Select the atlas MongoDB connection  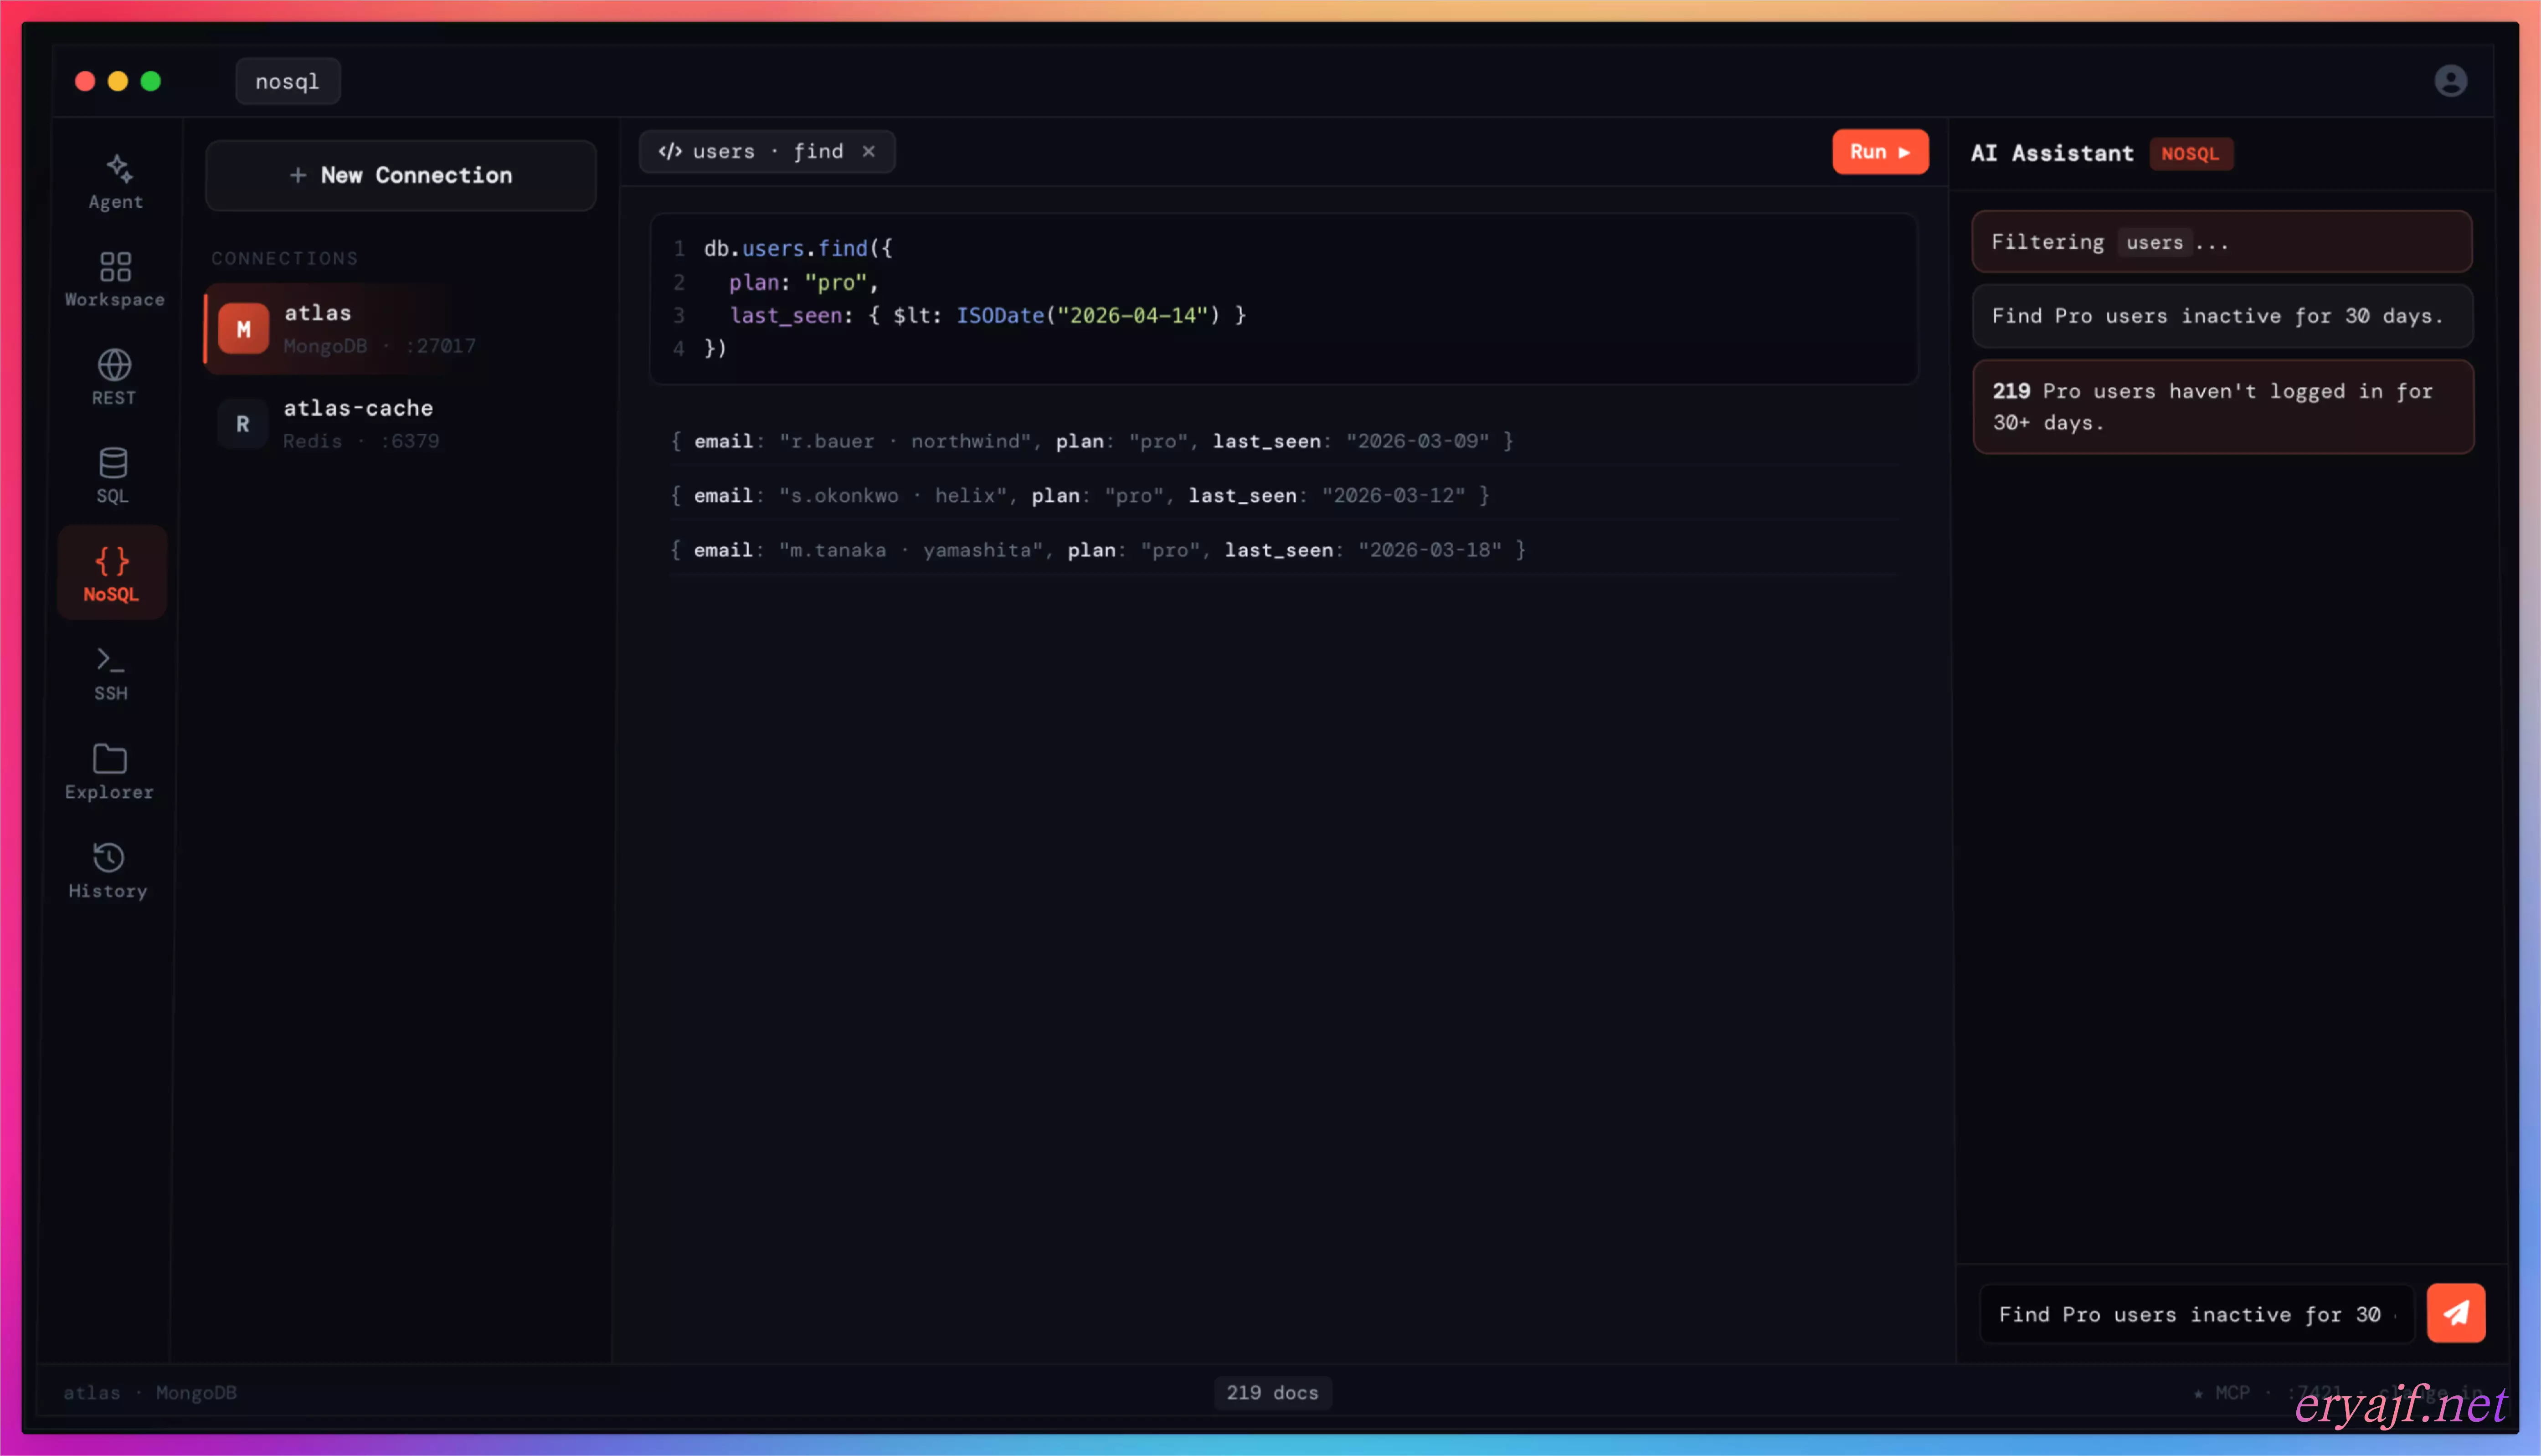point(400,328)
